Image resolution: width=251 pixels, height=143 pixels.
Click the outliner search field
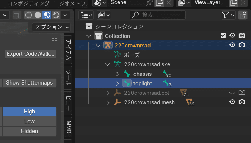[x=158, y=15]
